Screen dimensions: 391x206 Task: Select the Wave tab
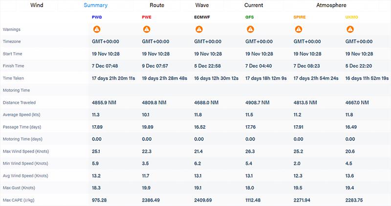[x=205, y=5]
